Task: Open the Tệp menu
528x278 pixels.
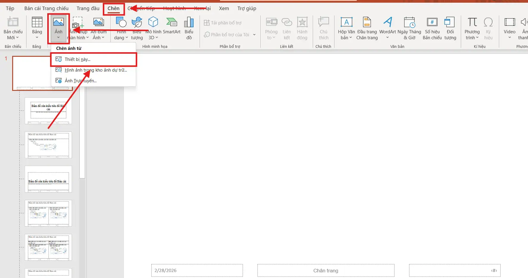Action: (x=10, y=8)
